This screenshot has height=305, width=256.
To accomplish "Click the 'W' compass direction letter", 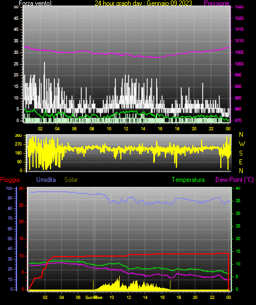I will (242, 144).
